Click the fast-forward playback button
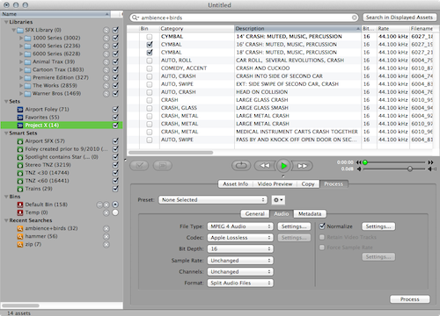 (x=302, y=166)
